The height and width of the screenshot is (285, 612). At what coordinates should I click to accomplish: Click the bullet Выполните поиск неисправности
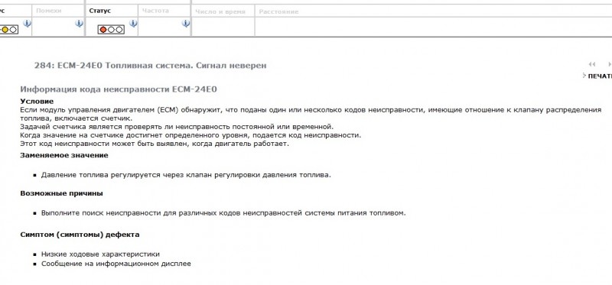tap(223, 213)
